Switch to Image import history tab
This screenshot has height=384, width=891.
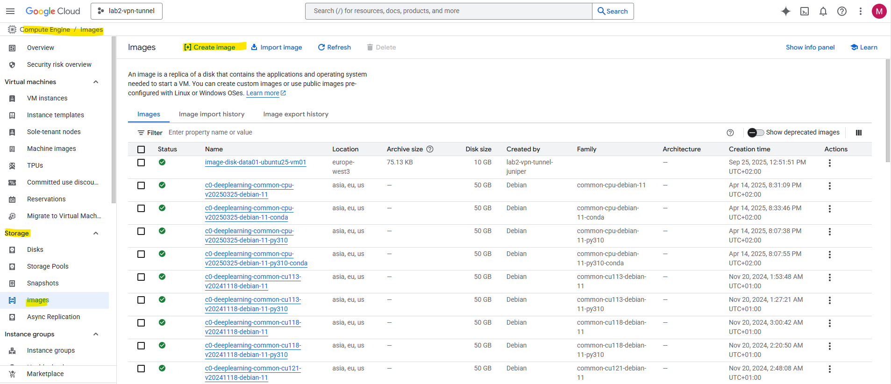211,114
